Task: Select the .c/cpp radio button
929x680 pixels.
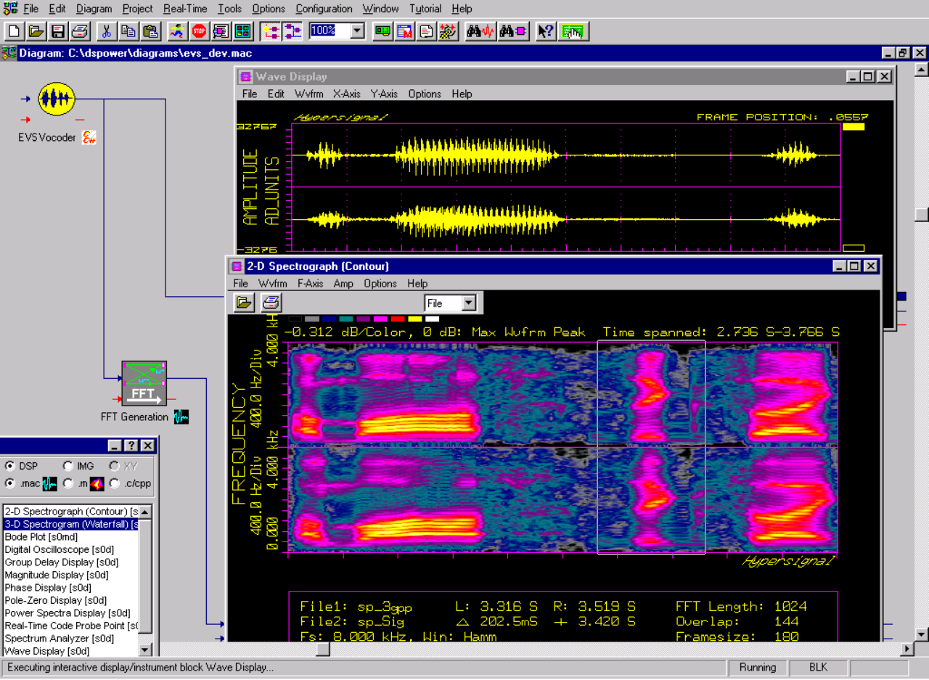Action: pos(114,483)
